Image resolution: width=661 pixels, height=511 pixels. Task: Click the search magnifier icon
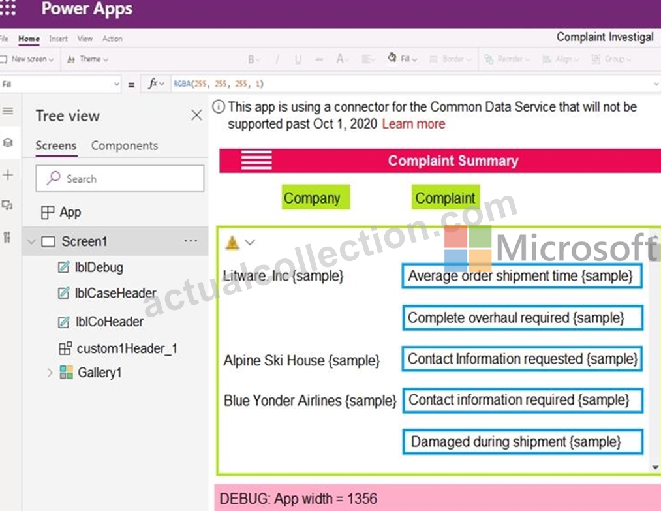click(x=54, y=178)
